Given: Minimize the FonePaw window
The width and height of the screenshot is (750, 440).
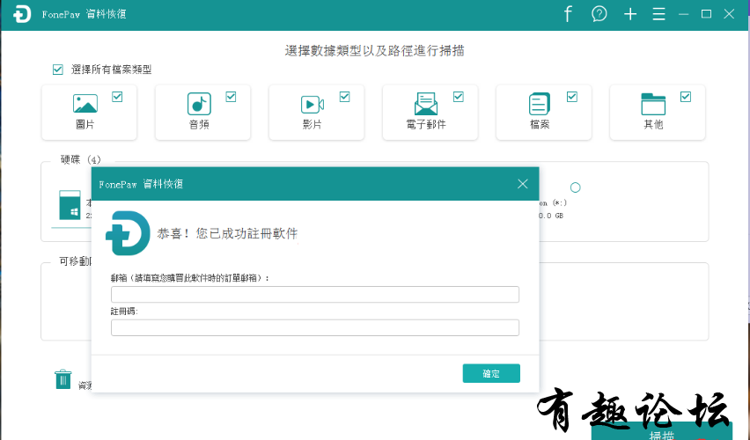Looking at the screenshot, I should tap(683, 14).
